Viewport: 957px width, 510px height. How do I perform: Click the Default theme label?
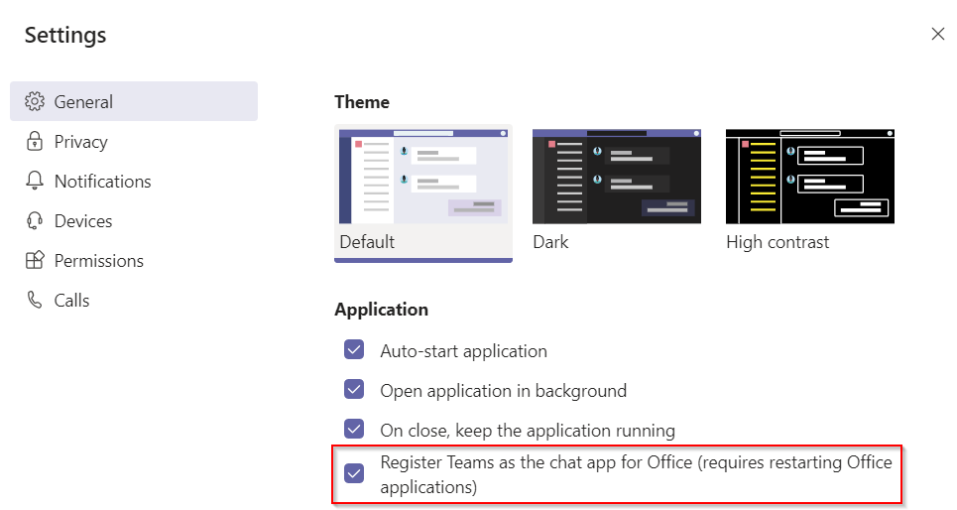point(367,242)
